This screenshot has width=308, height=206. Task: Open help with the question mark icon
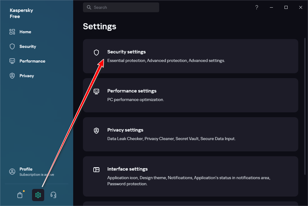[x=257, y=7]
